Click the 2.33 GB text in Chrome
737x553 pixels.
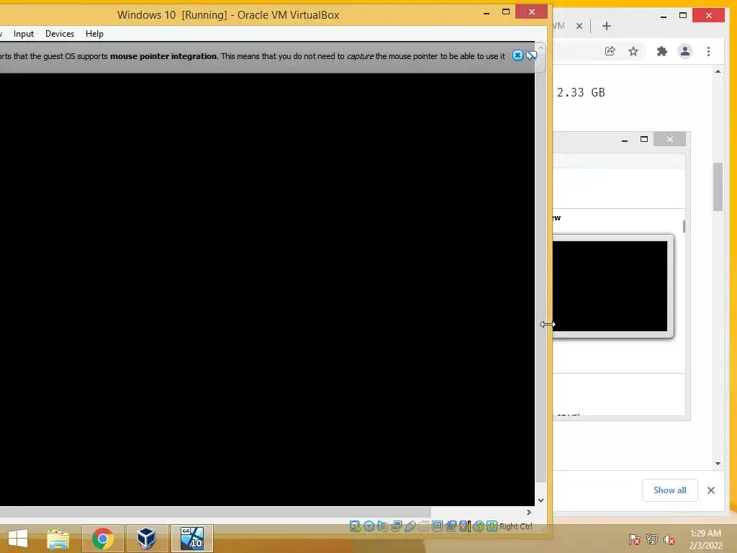581,92
